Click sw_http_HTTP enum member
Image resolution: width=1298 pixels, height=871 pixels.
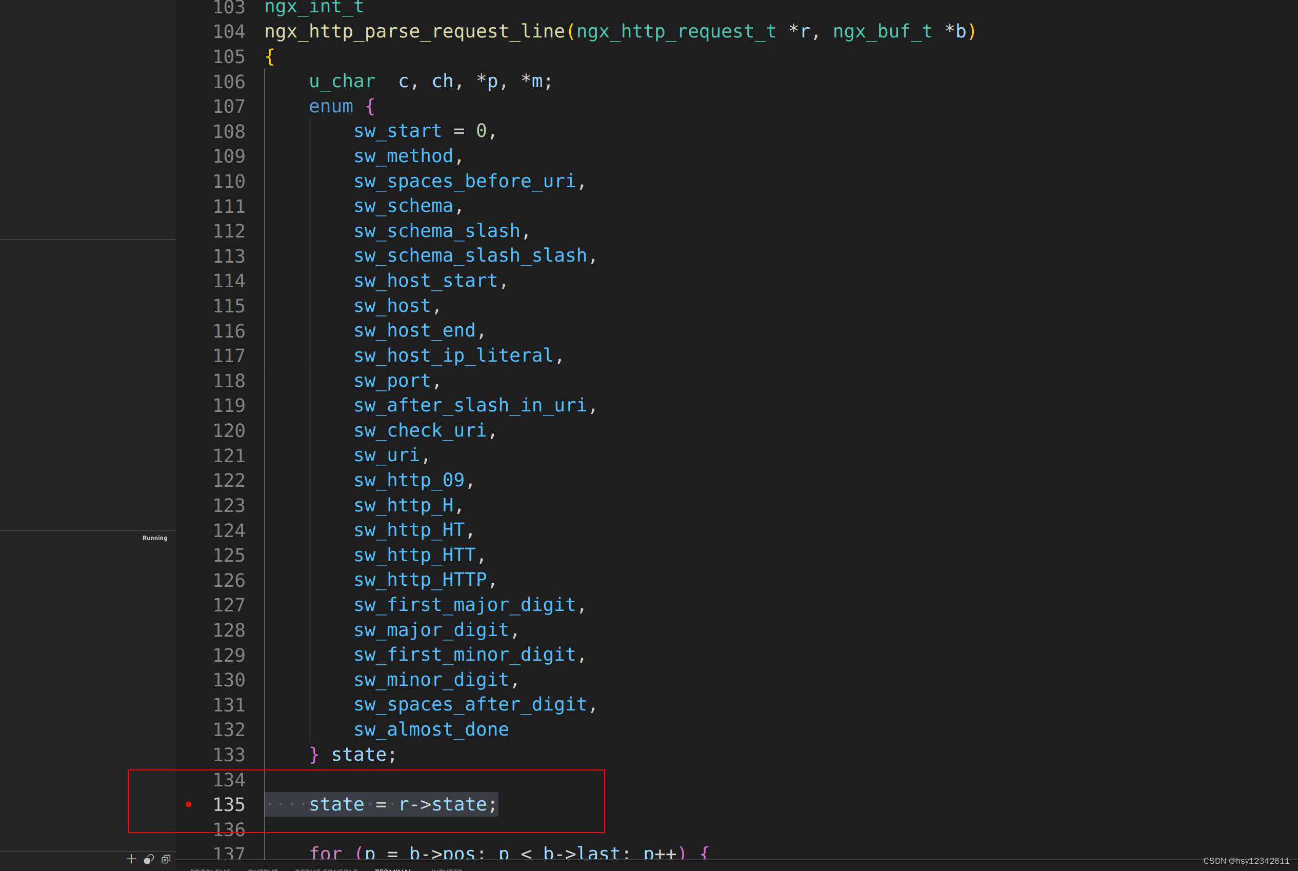[x=420, y=580]
